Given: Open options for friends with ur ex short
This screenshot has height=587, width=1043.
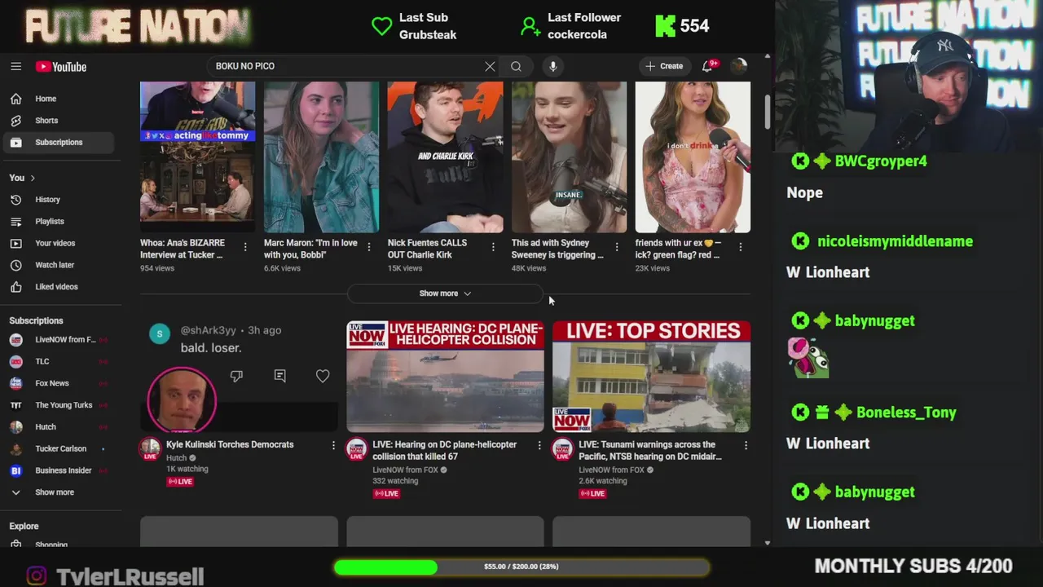Looking at the screenshot, I should click(x=741, y=246).
